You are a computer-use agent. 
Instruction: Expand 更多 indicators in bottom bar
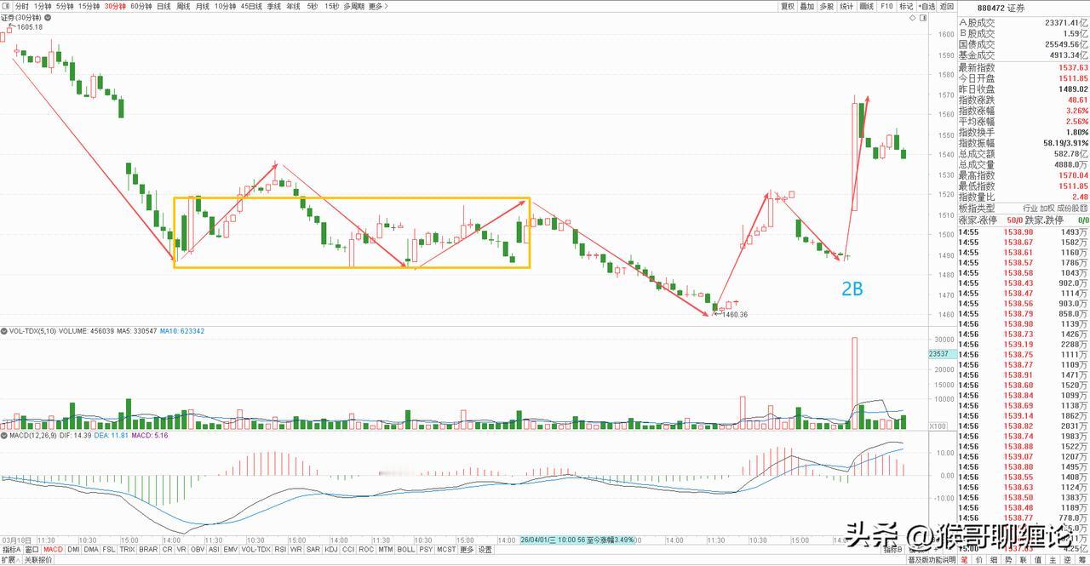[467, 550]
